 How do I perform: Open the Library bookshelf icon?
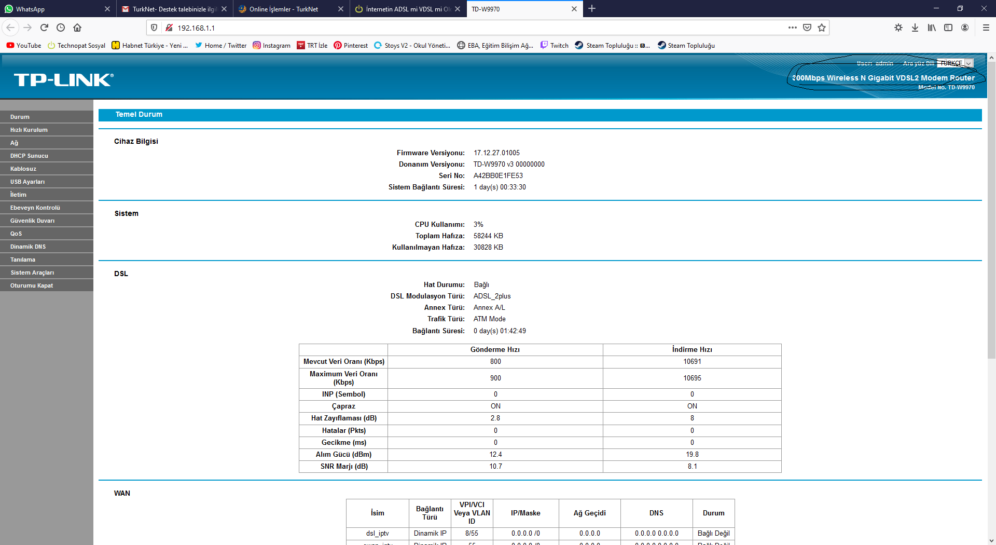[x=932, y=28]
